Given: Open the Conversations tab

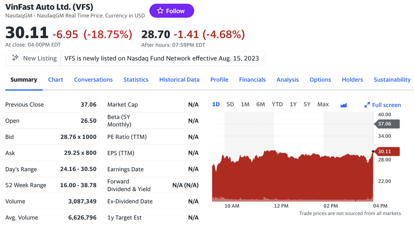Looking at the screenshot, I should (93, 80).
